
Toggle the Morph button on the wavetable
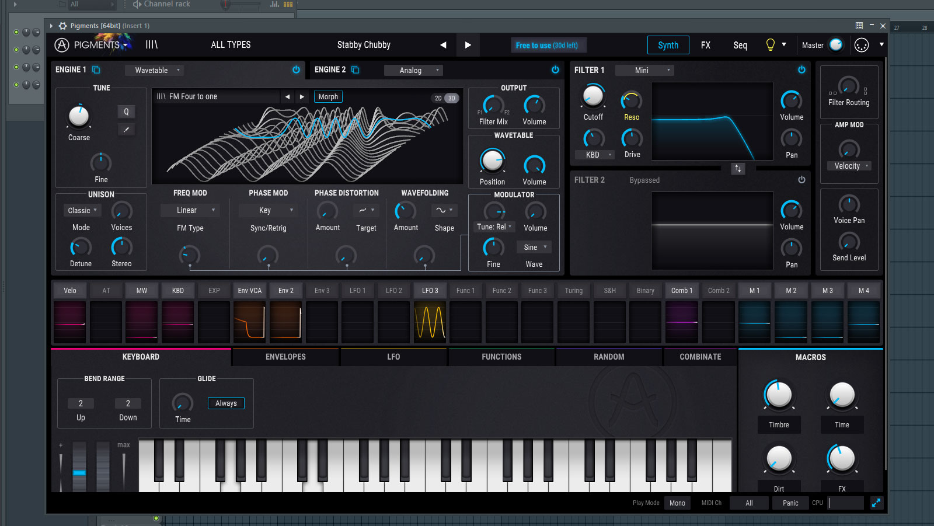(328, 97)
